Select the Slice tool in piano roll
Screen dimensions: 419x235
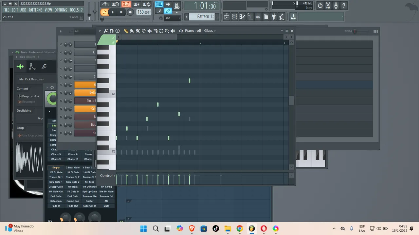tap(155, 31)
